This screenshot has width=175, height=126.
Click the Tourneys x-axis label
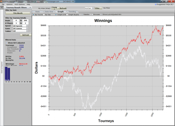[x=106, y=121]
